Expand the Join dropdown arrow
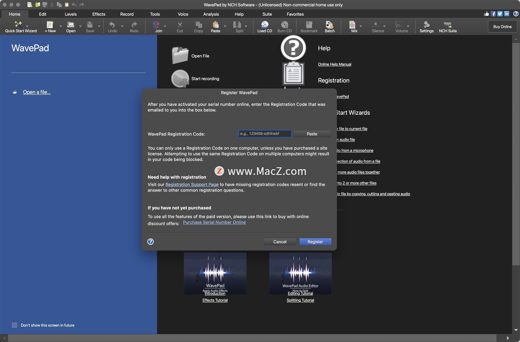This screenshot has width=520, height=342. [165, 26]
